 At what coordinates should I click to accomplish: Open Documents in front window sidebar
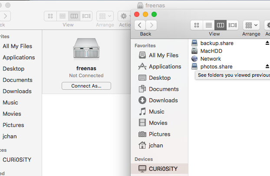(159, 89)
